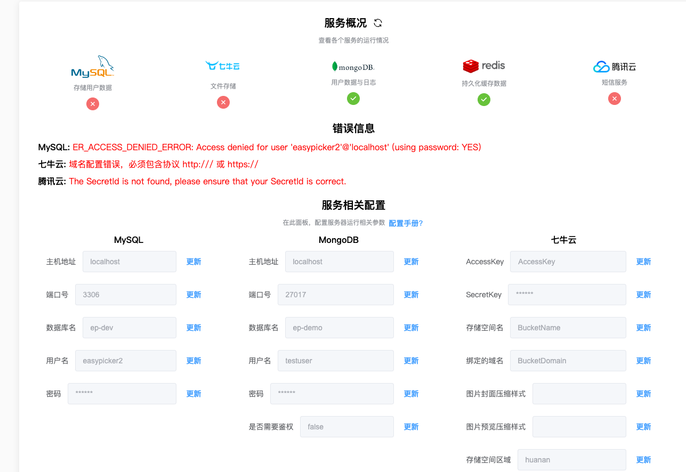Update the MySQL 主机地址 field
This screenshot has width=686, height=472.
click(x=193, y=262)
